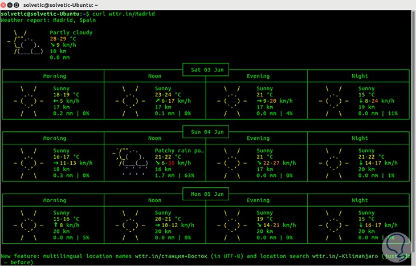Click the precipitation 0.0 mm | 5%
The image size is (416, 266).
71,238
